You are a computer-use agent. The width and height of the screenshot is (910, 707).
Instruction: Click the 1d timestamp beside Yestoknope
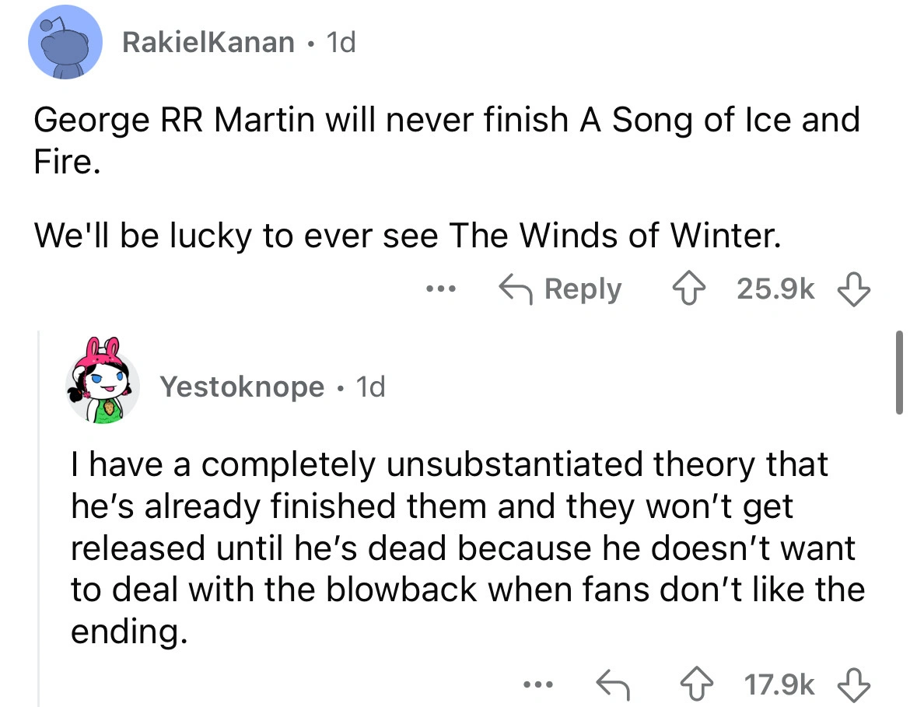coord(369,386)
